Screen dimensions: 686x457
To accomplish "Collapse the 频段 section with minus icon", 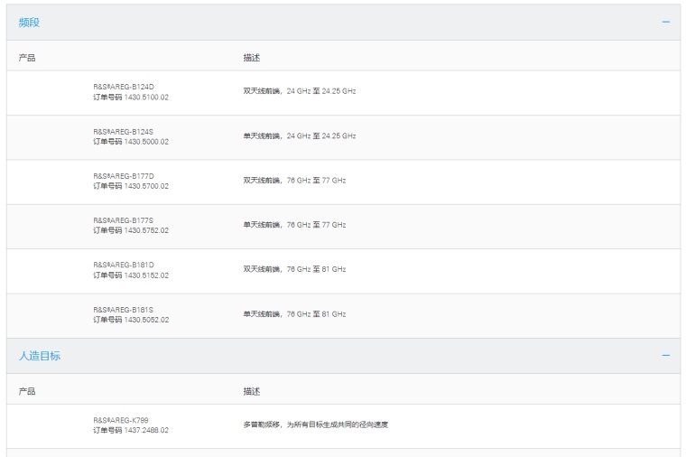I will [x=666, y=22].
